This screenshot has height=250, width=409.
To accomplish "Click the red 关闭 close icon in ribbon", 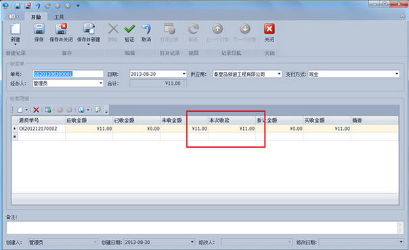I will 270,28.
